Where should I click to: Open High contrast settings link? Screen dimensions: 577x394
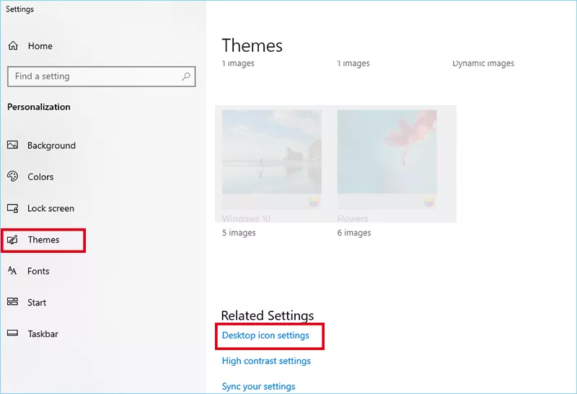pos(266,361)
